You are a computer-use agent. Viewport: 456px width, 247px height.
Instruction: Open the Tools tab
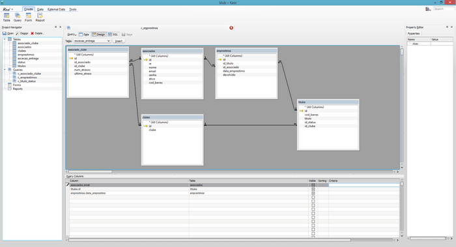[x=73, y=9]
